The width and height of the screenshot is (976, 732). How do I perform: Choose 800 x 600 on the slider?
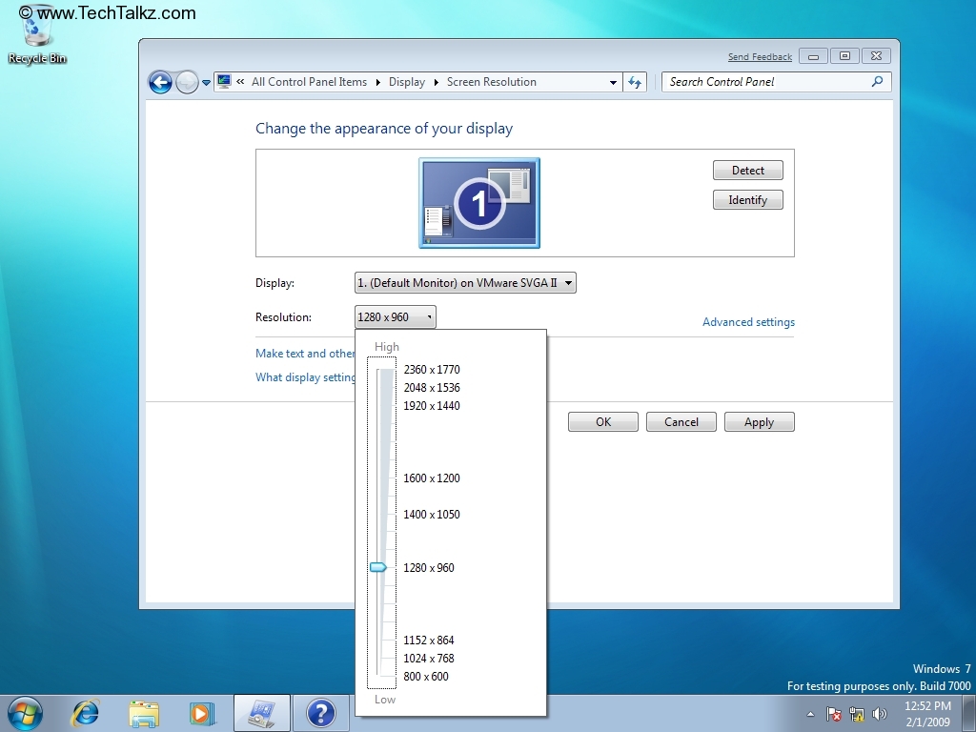pyautogui.click(x=426, y=676)
